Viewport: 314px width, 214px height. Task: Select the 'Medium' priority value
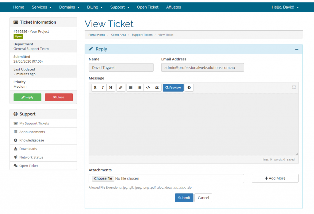[20, 87]
